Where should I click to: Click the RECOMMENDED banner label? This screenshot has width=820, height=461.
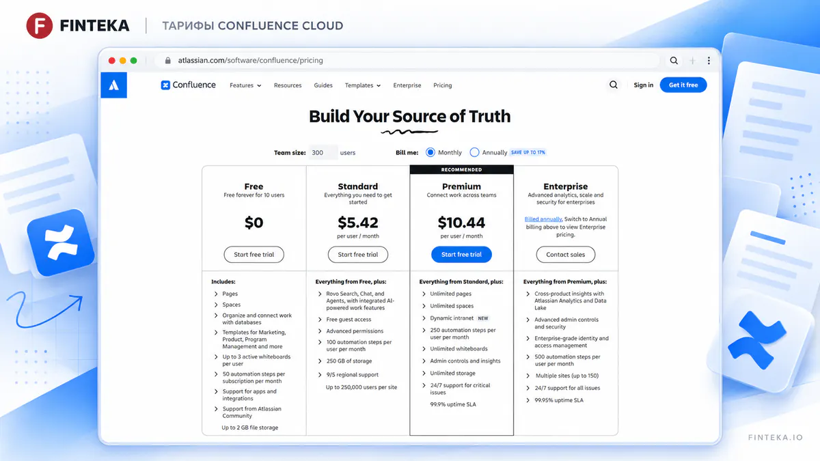[x=461, y=169]
